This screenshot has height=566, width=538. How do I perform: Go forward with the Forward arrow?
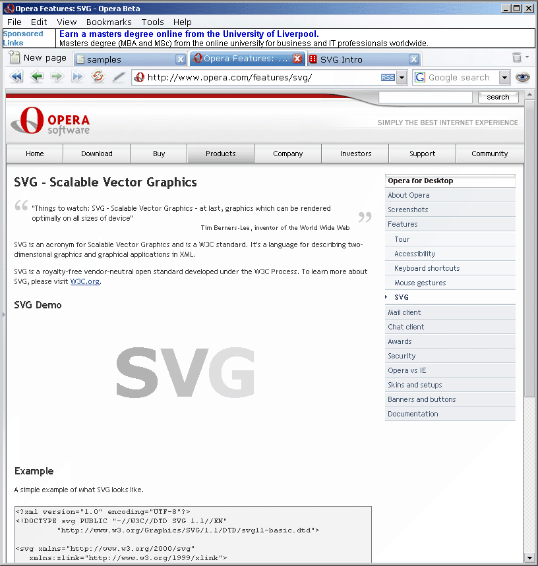point(57,77)
